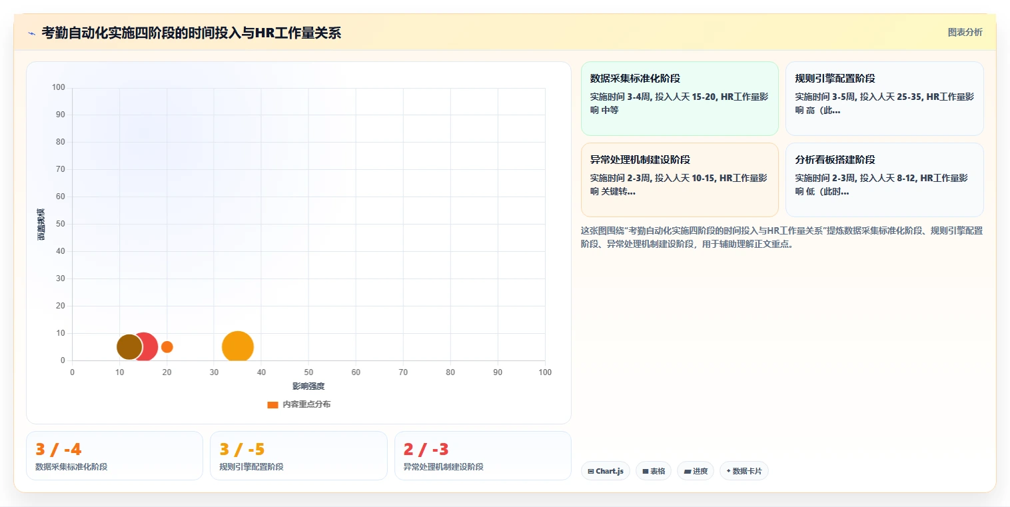Open the 分析看板搭建阶段 info card
The width and height of the screenshot is (1010, 507).
click(x=884, y=180)
